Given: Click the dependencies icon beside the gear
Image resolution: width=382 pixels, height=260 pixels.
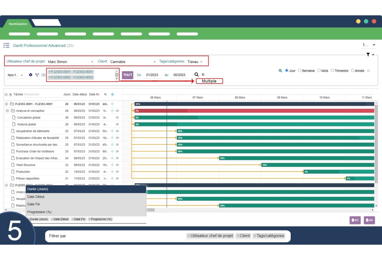Looking at the screenshot, I should pos(37,74).
